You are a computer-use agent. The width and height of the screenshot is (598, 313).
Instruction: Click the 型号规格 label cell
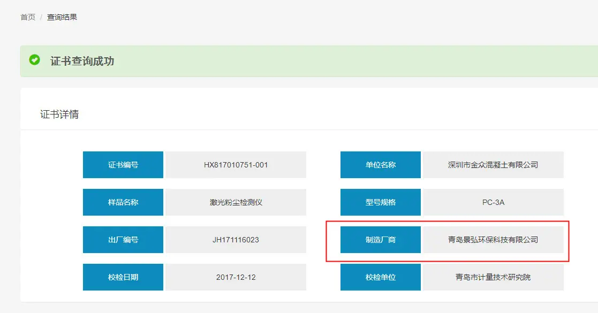pyautogui.click(x=380, y=202)
